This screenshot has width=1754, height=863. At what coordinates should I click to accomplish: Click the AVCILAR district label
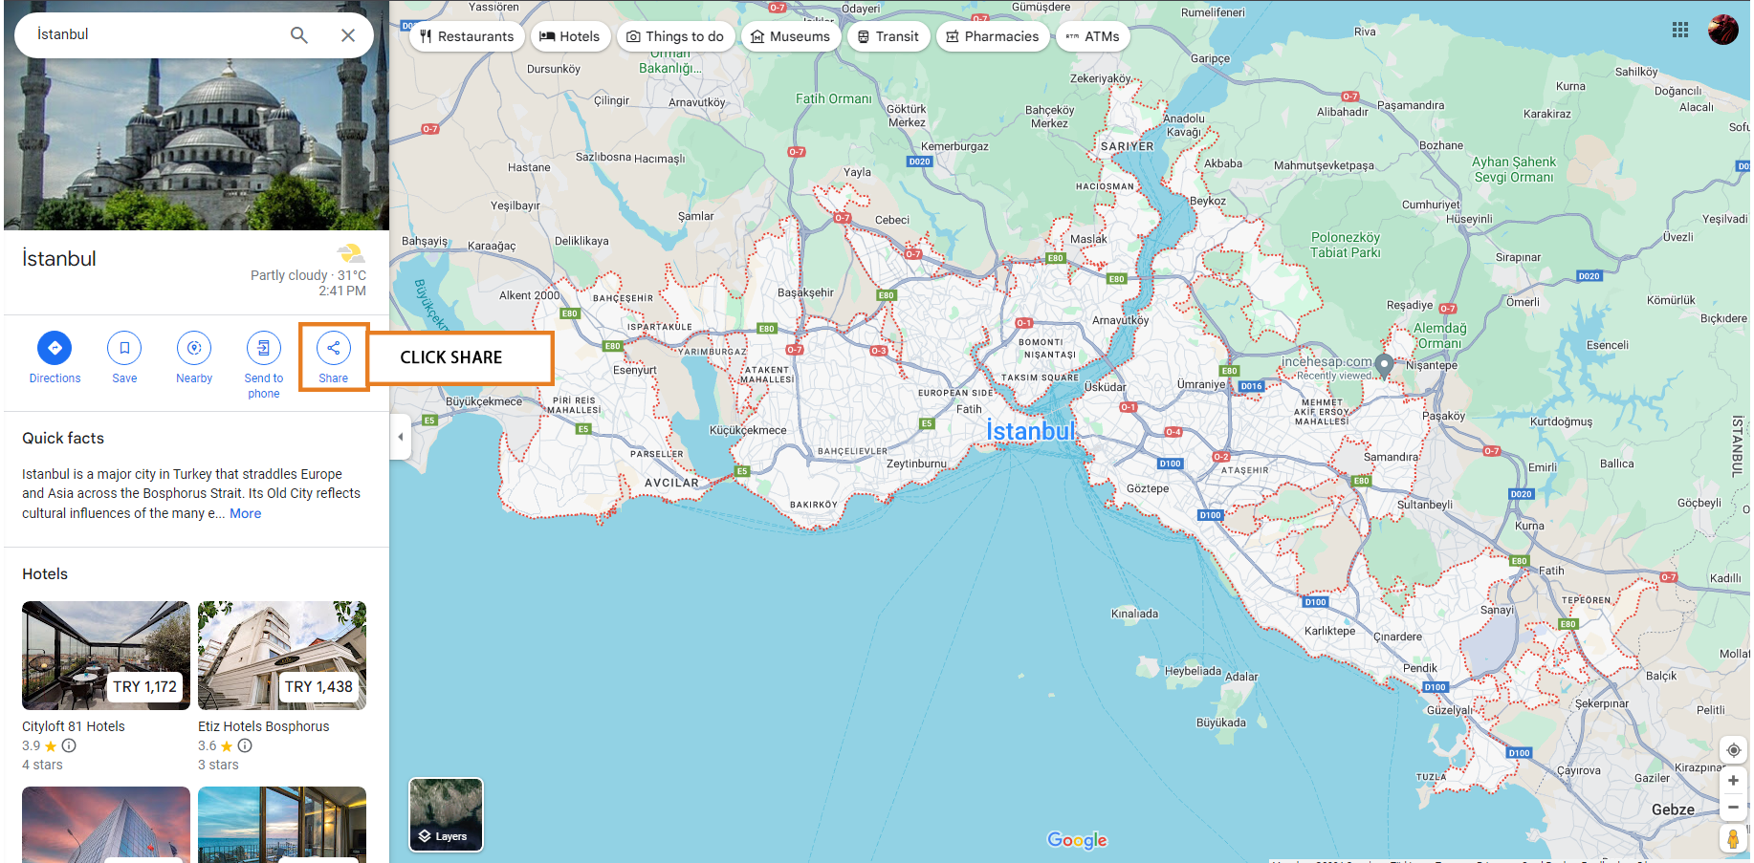tap(671, 483)
